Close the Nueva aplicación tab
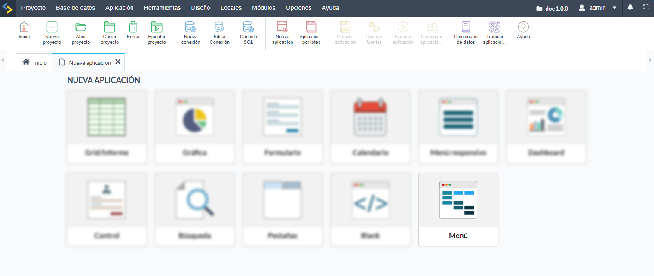The height and width of the screenshot is (276, 654). [x=118, y=62]
